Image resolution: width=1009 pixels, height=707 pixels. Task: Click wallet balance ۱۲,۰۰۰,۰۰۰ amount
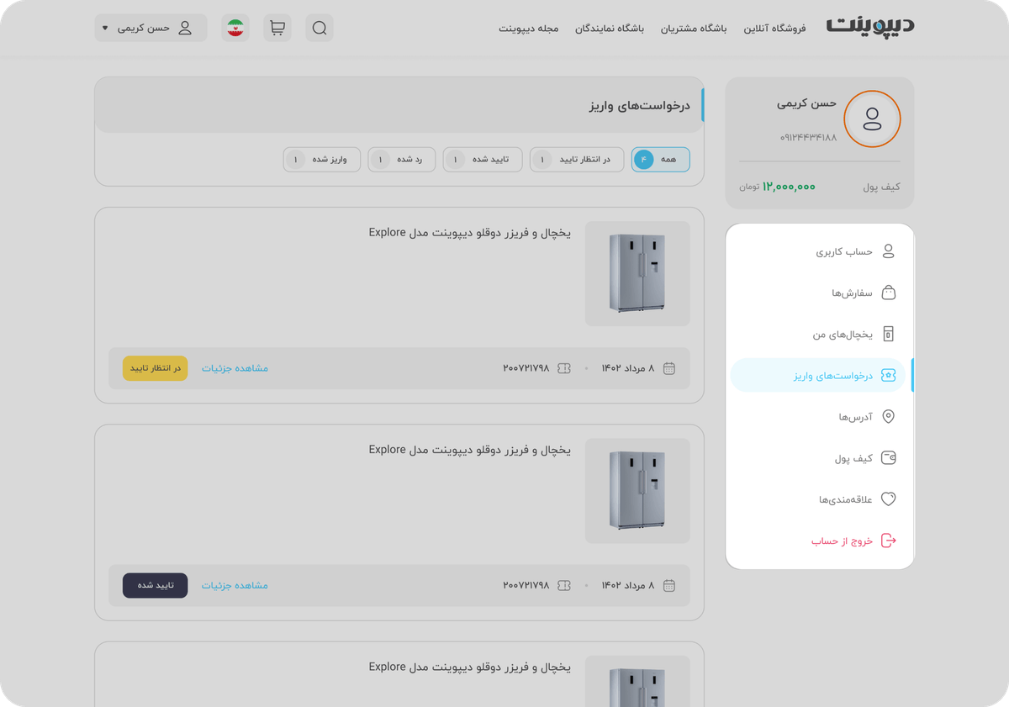coord(789,187)
